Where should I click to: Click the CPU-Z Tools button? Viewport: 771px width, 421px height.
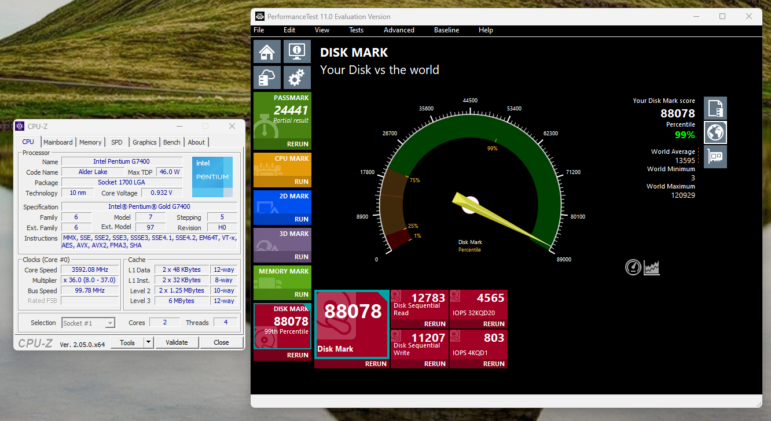click(x=127, y=342)
